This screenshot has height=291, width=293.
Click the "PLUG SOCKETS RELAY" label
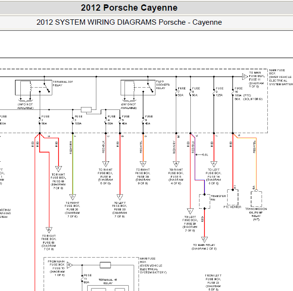click(163, 85)
